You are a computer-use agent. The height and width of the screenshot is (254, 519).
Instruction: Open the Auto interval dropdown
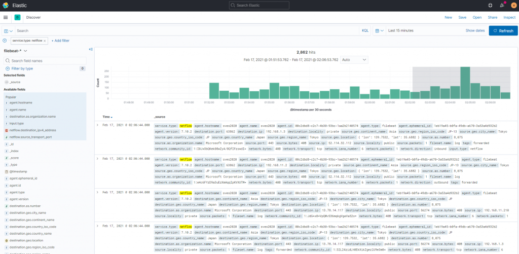354,60
